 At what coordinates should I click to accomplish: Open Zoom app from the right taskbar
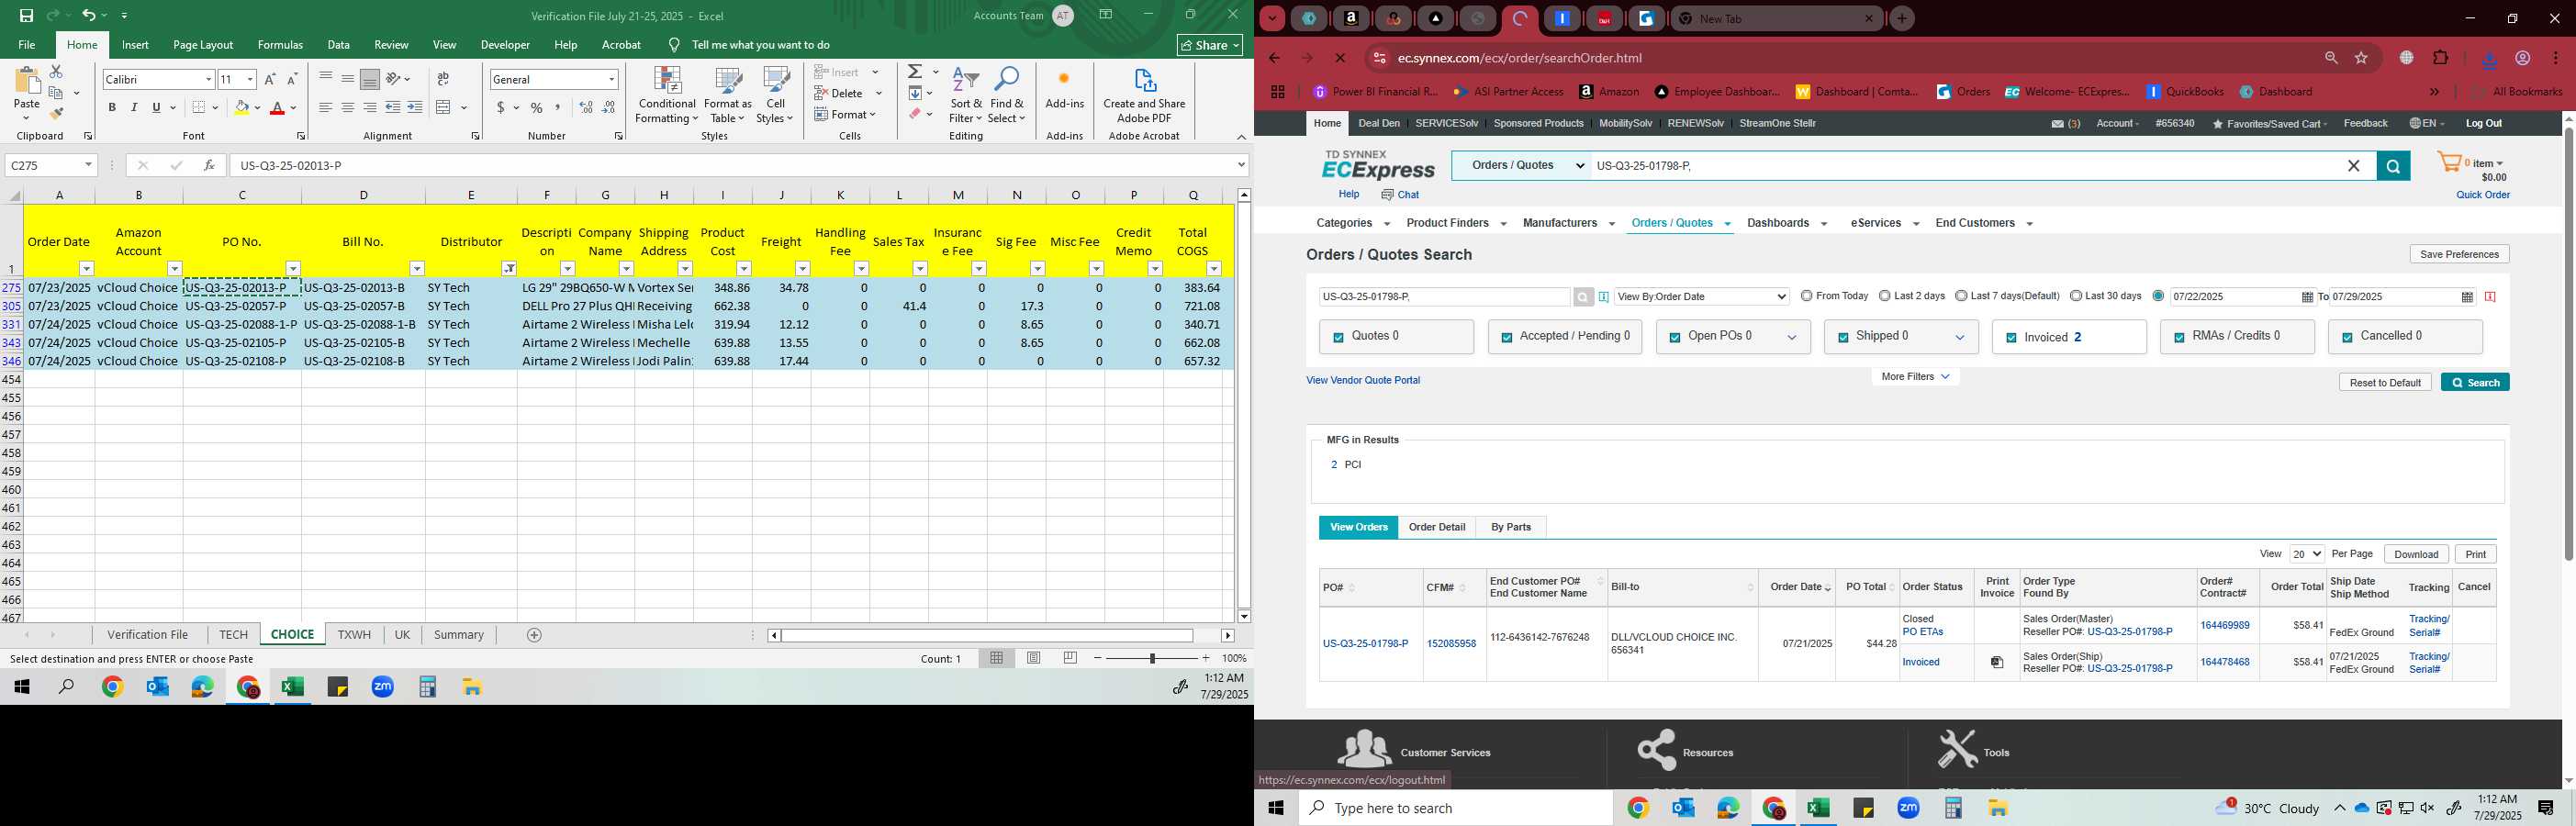pos(1908,808)
